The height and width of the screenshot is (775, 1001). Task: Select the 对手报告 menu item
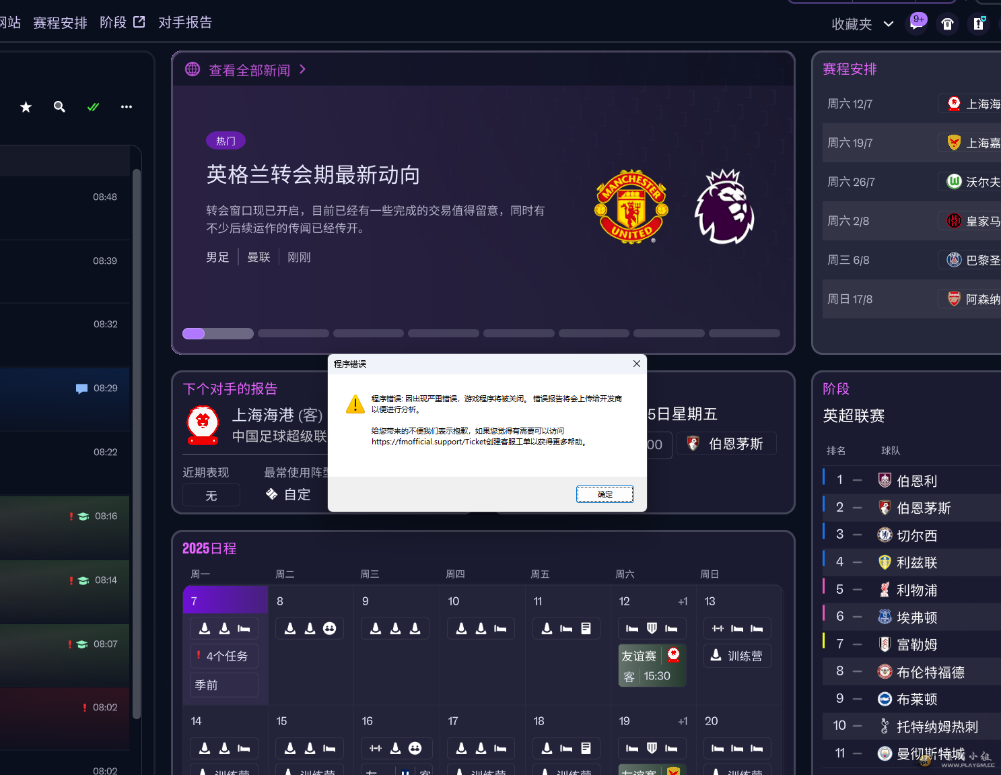point(185,22)
